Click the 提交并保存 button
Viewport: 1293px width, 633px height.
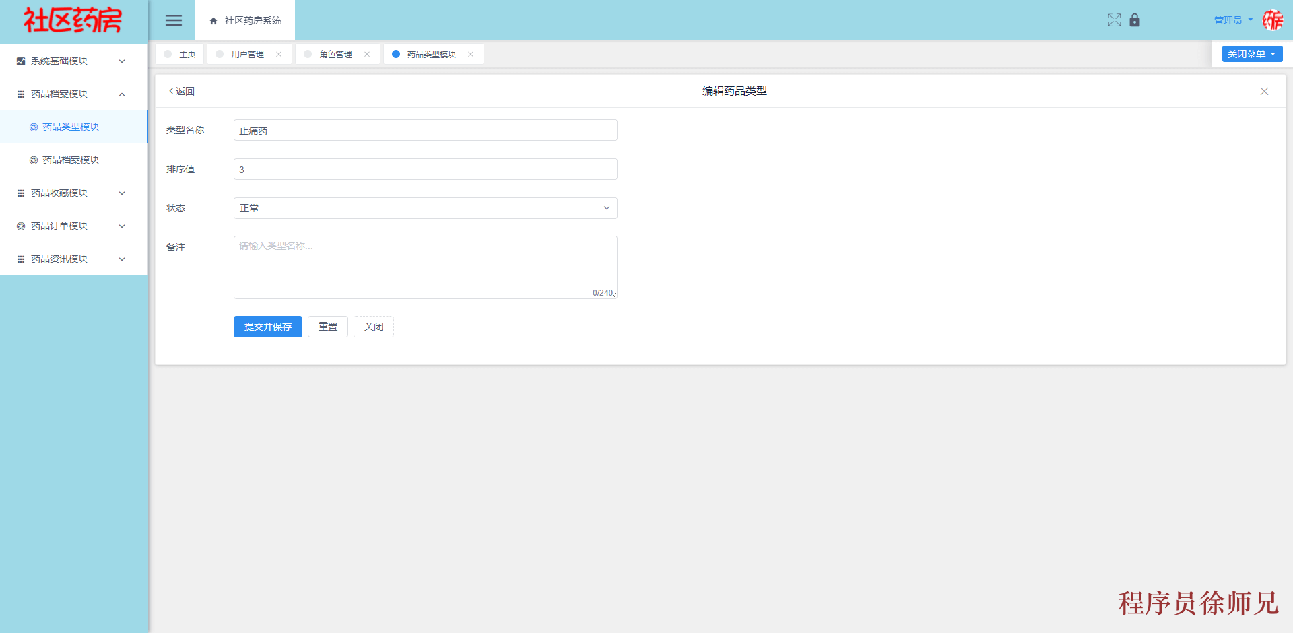pos(267,327)
